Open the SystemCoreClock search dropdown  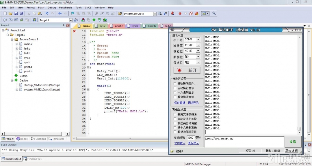tap(155, 14)
